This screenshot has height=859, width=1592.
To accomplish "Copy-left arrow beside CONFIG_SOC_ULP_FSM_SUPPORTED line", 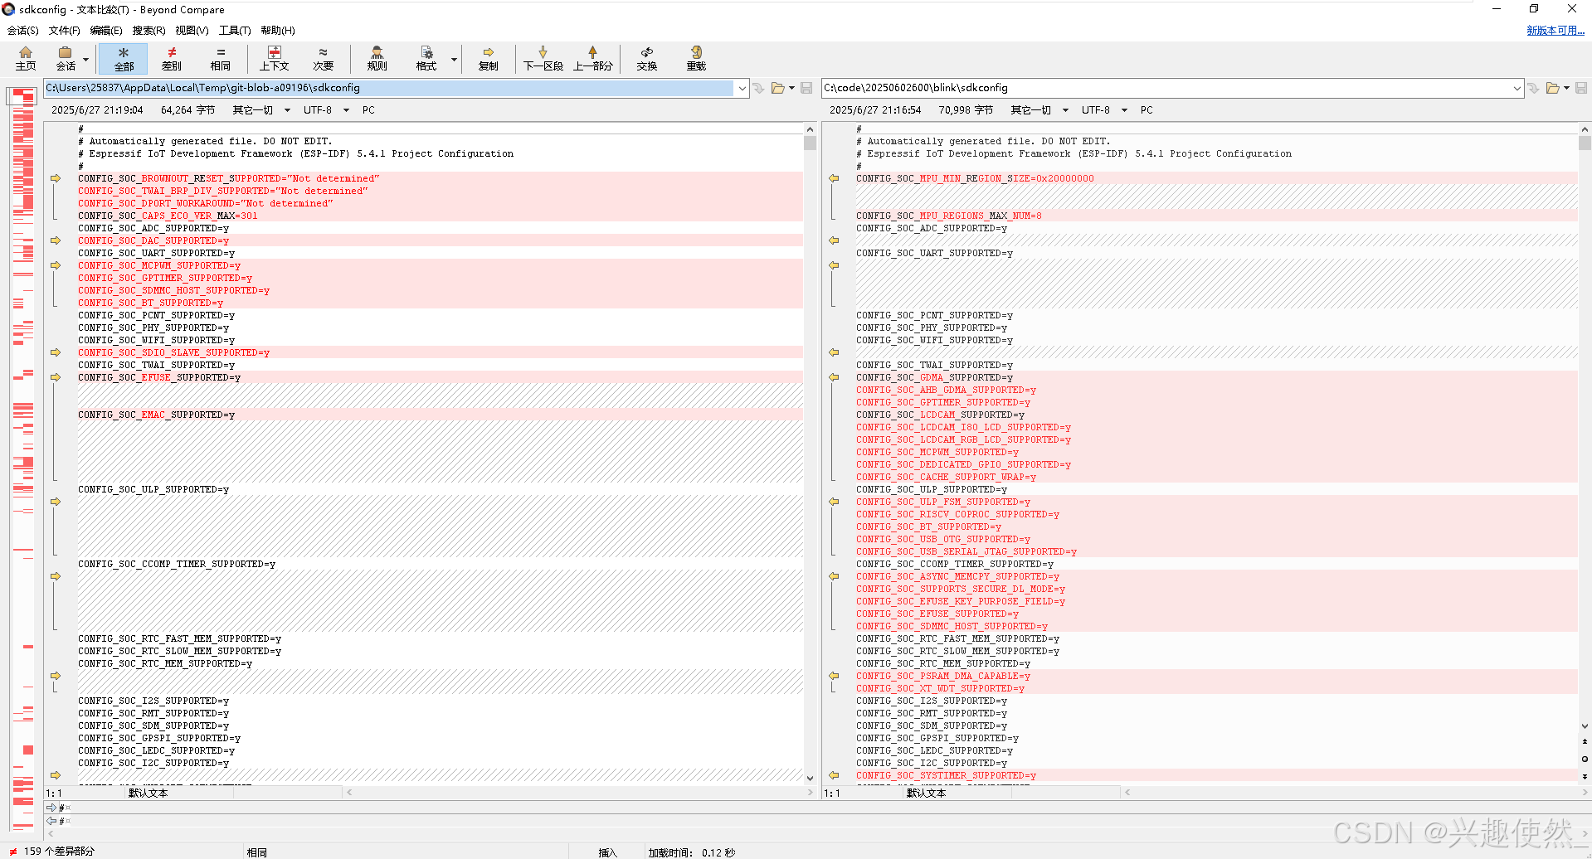I will pyautogui.click(x=834, y=502).
